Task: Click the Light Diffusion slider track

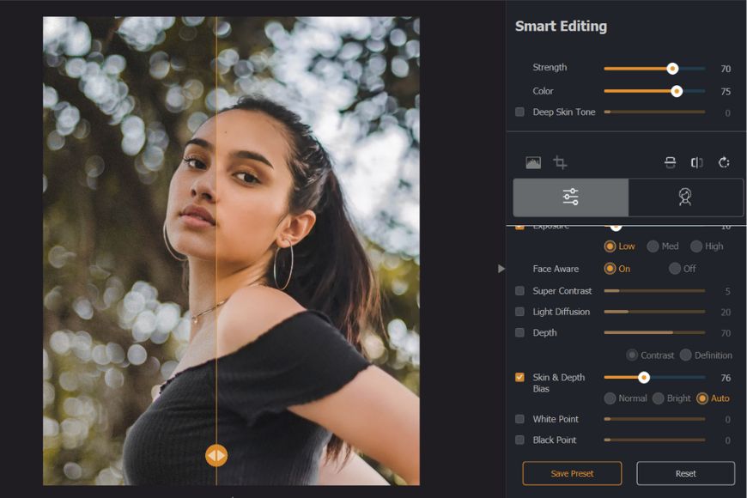Action: pyautogui.click(x=654, y=312)
